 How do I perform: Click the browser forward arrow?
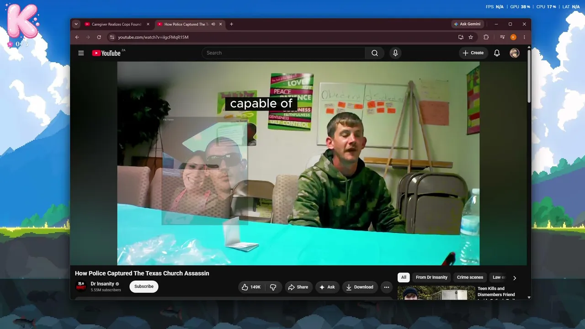(88, 37)
